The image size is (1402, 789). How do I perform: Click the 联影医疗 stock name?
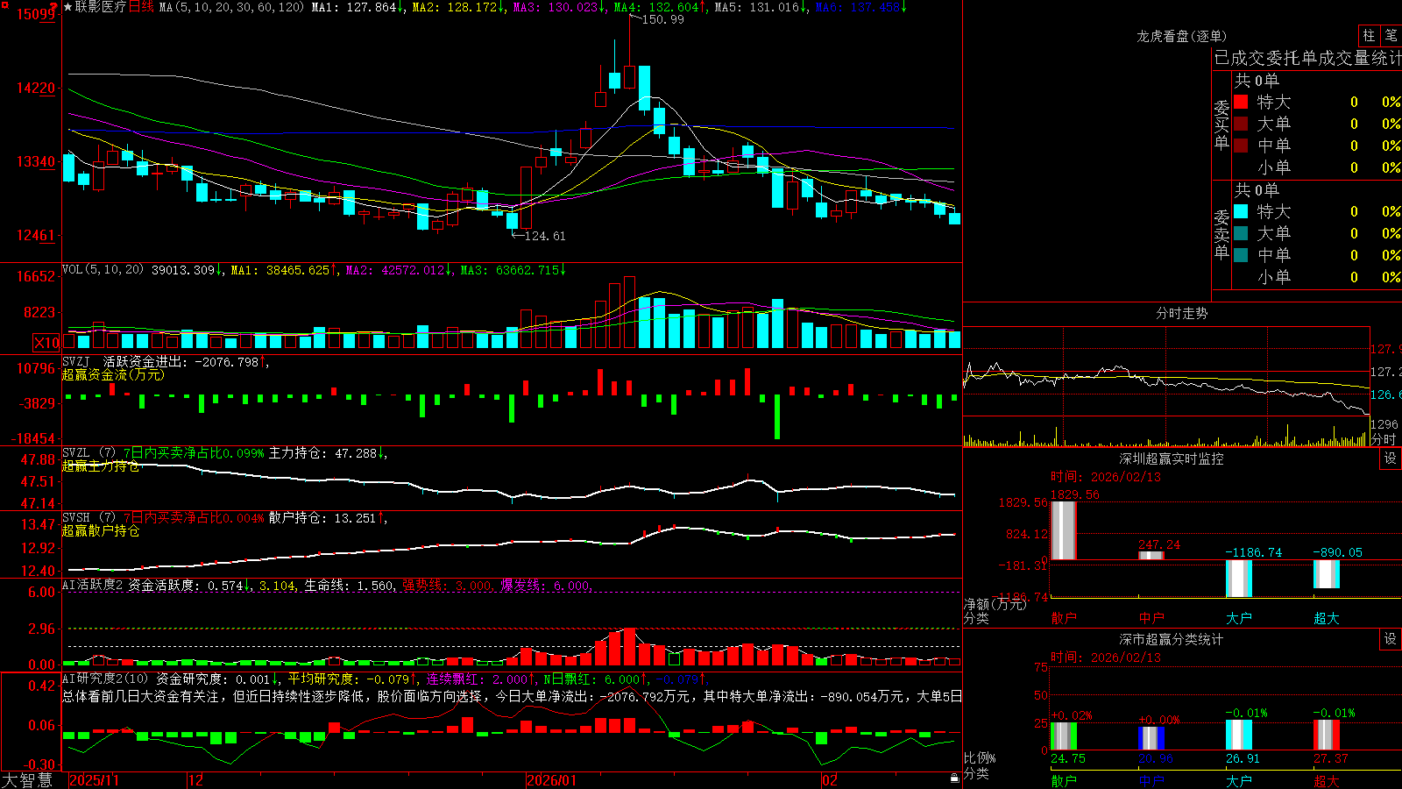(101, 7)
